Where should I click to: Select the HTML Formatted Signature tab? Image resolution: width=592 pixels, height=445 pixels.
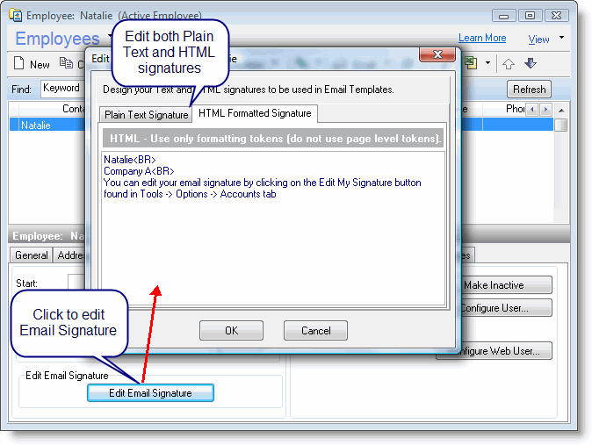254,113
